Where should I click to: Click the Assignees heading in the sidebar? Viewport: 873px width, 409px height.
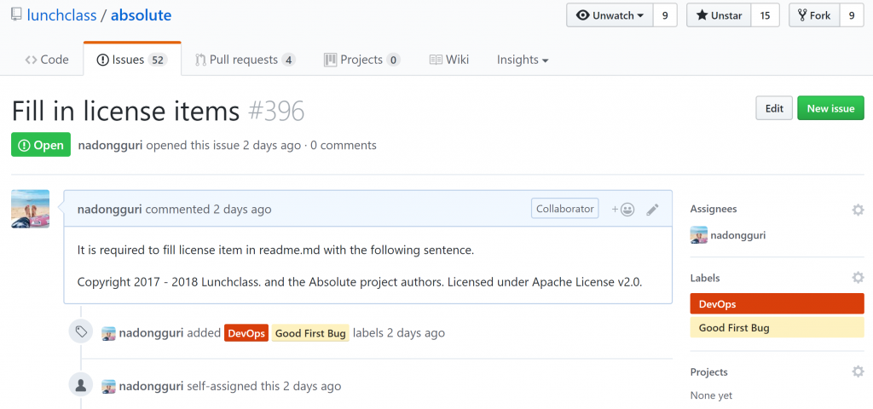[x=714, y=209]
